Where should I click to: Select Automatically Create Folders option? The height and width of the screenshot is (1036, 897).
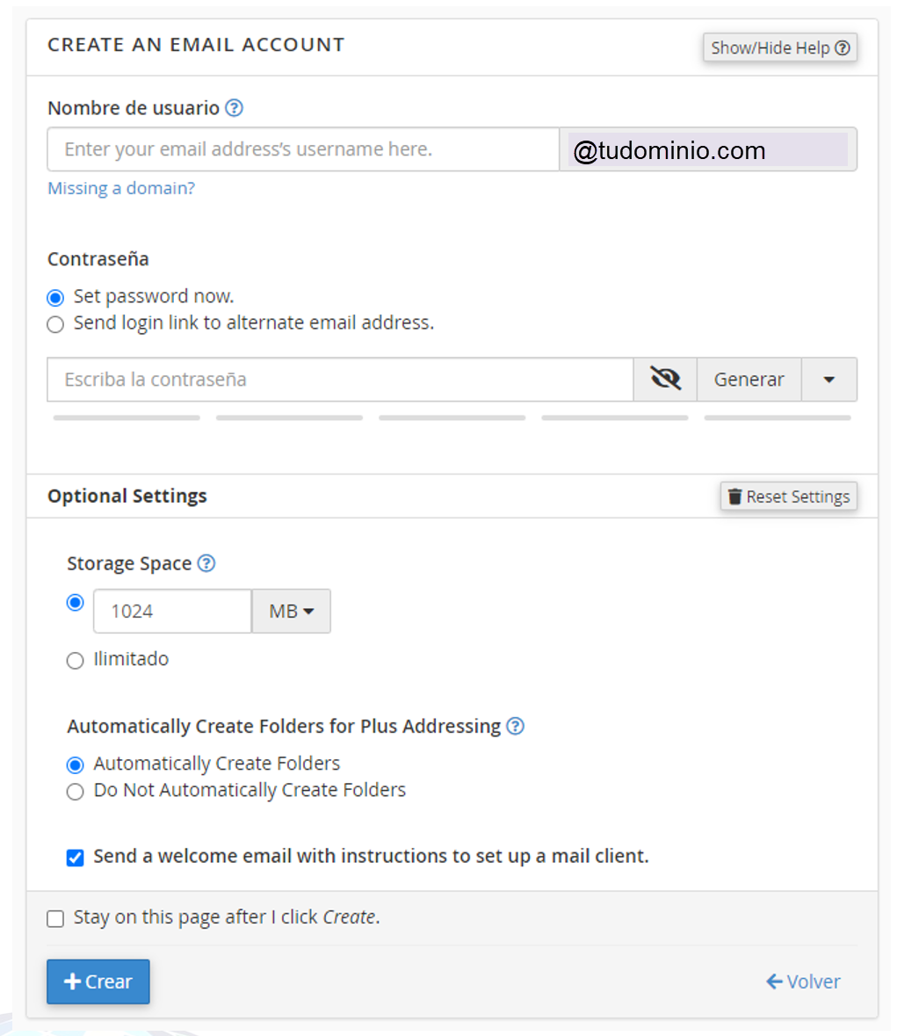click(x=76, y=765)
